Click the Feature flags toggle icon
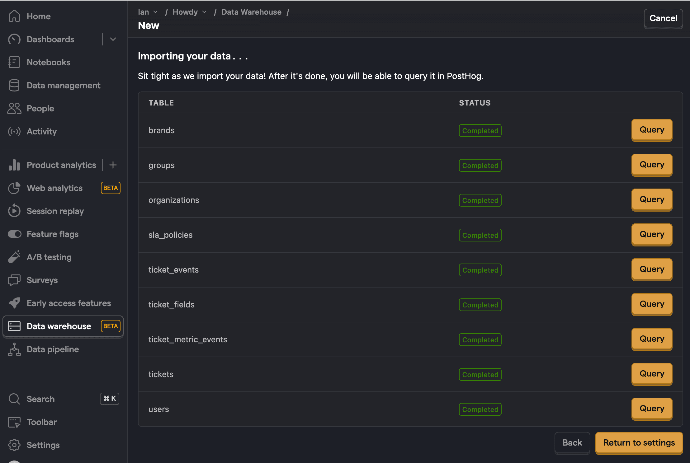Image resolution: width=690 pixels, height=463 pixels. (14, 234)
